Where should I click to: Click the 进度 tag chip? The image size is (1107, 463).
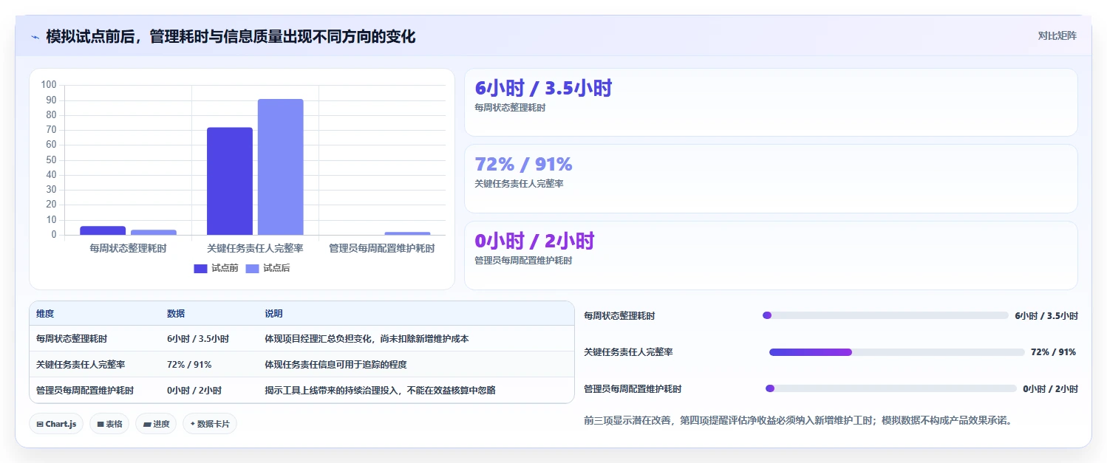pos(156,424)
